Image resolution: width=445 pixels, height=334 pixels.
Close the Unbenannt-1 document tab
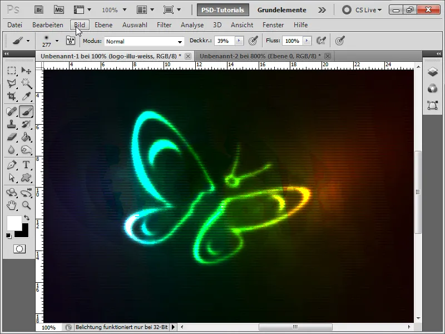coord(188,56)
